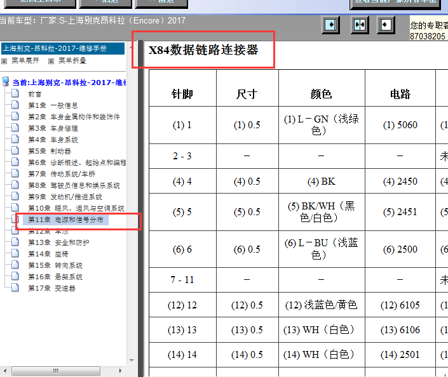448x377 pixels.
Task: Click the cell (5) BK/WH（黑色/白色）
Action: tap(321, 212)
